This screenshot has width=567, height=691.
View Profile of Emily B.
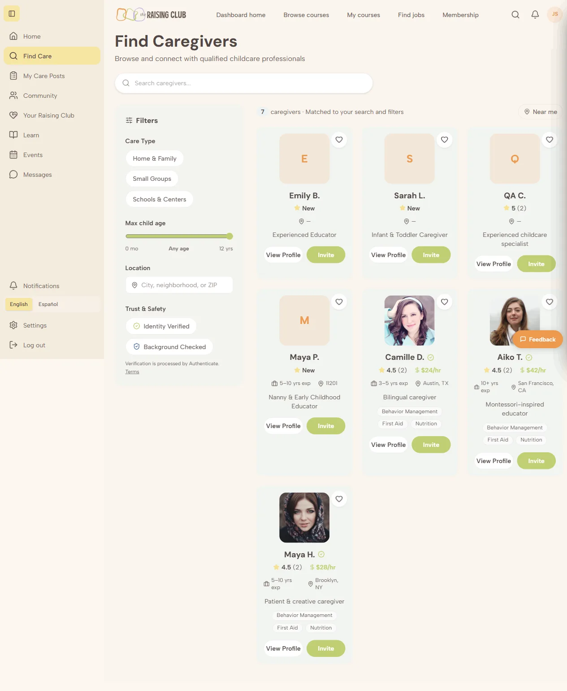283,255
